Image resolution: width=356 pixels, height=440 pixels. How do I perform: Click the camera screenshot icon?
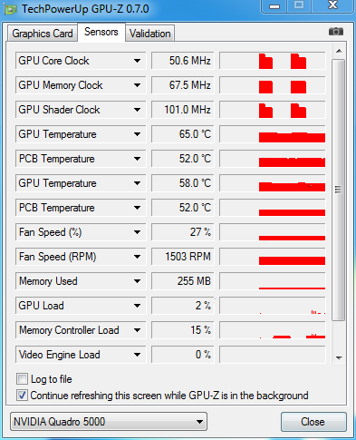tap(336, 31)
